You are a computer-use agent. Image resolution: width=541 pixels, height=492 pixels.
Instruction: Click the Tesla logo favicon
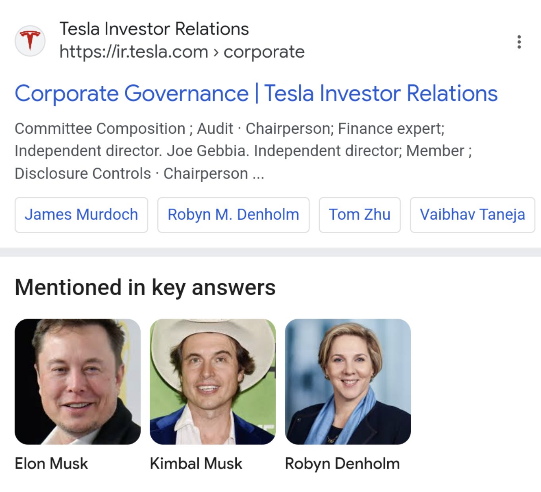point(30,41)
